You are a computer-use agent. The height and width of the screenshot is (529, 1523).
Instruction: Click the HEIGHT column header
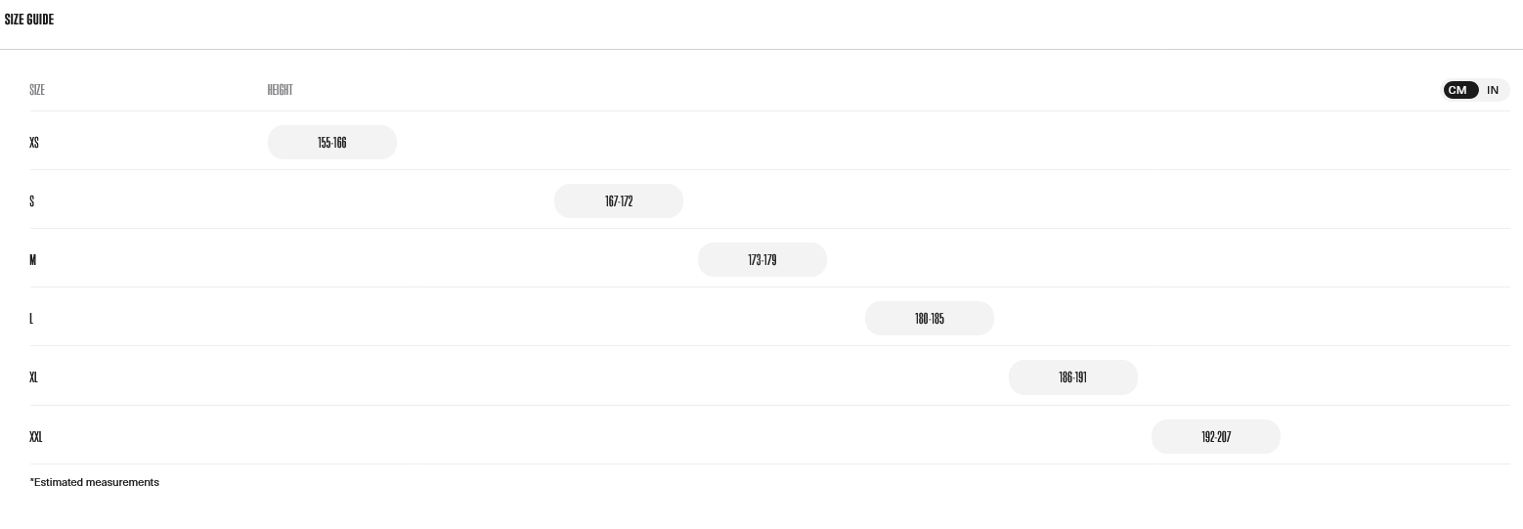tap(280, 90)
